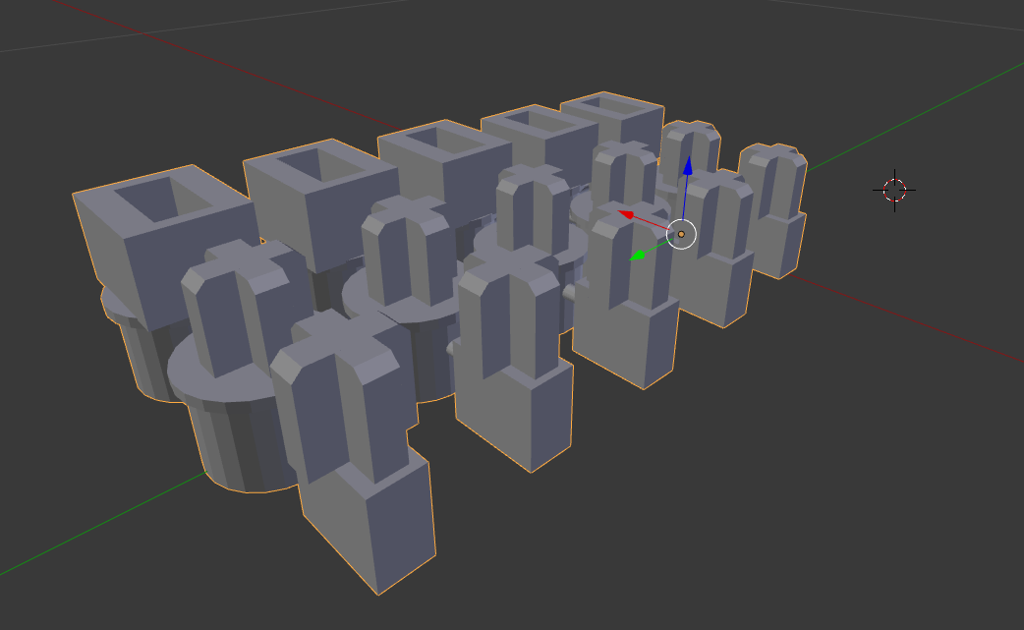Click the blue Z-axis gizmo arrow

click(x=688, y=169)
